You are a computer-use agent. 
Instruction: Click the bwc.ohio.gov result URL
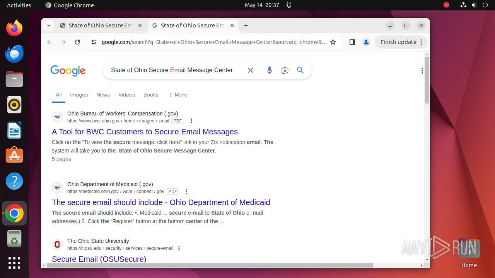(x=118, y=121)
